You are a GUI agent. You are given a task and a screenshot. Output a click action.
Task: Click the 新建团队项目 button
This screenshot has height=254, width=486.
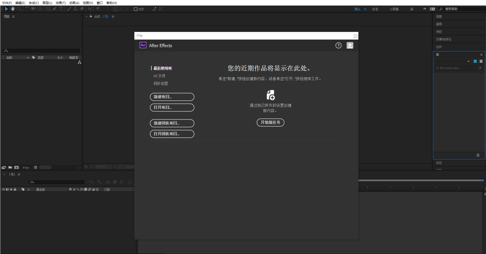(x=172, y=123)
